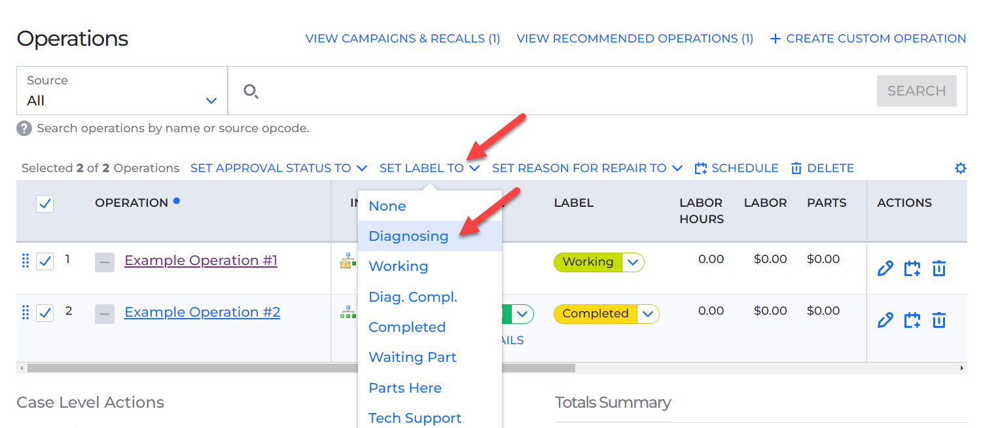
Task: Click the operation search input field
Action: tap(563, 91)
